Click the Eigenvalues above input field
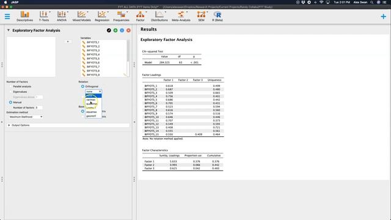The height and width of the screenshot is (220, 391). click(39, 97)
